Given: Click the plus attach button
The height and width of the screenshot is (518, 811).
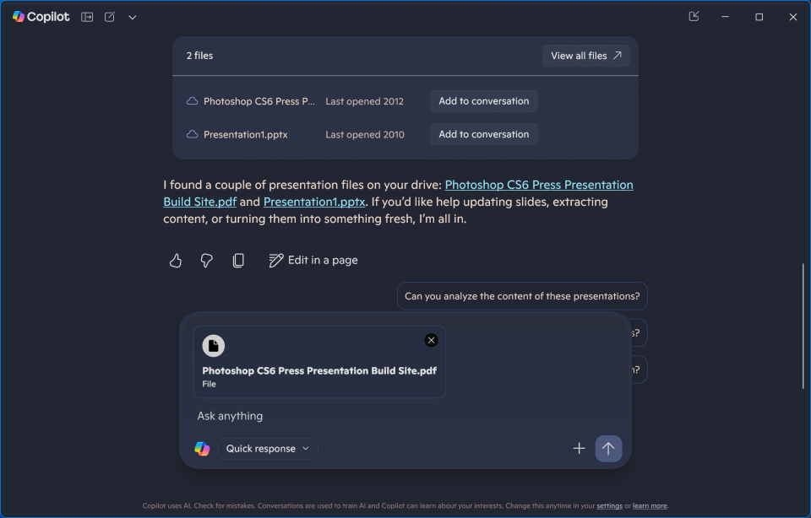Looking at the screenshot, I should click(579, 448).
